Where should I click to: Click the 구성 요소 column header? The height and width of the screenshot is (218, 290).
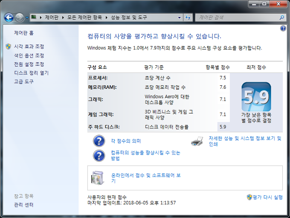pyautogui.click(x=97, y=67)
